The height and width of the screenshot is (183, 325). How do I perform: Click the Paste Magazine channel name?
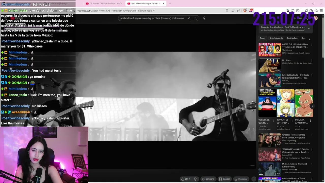point(288,141)
